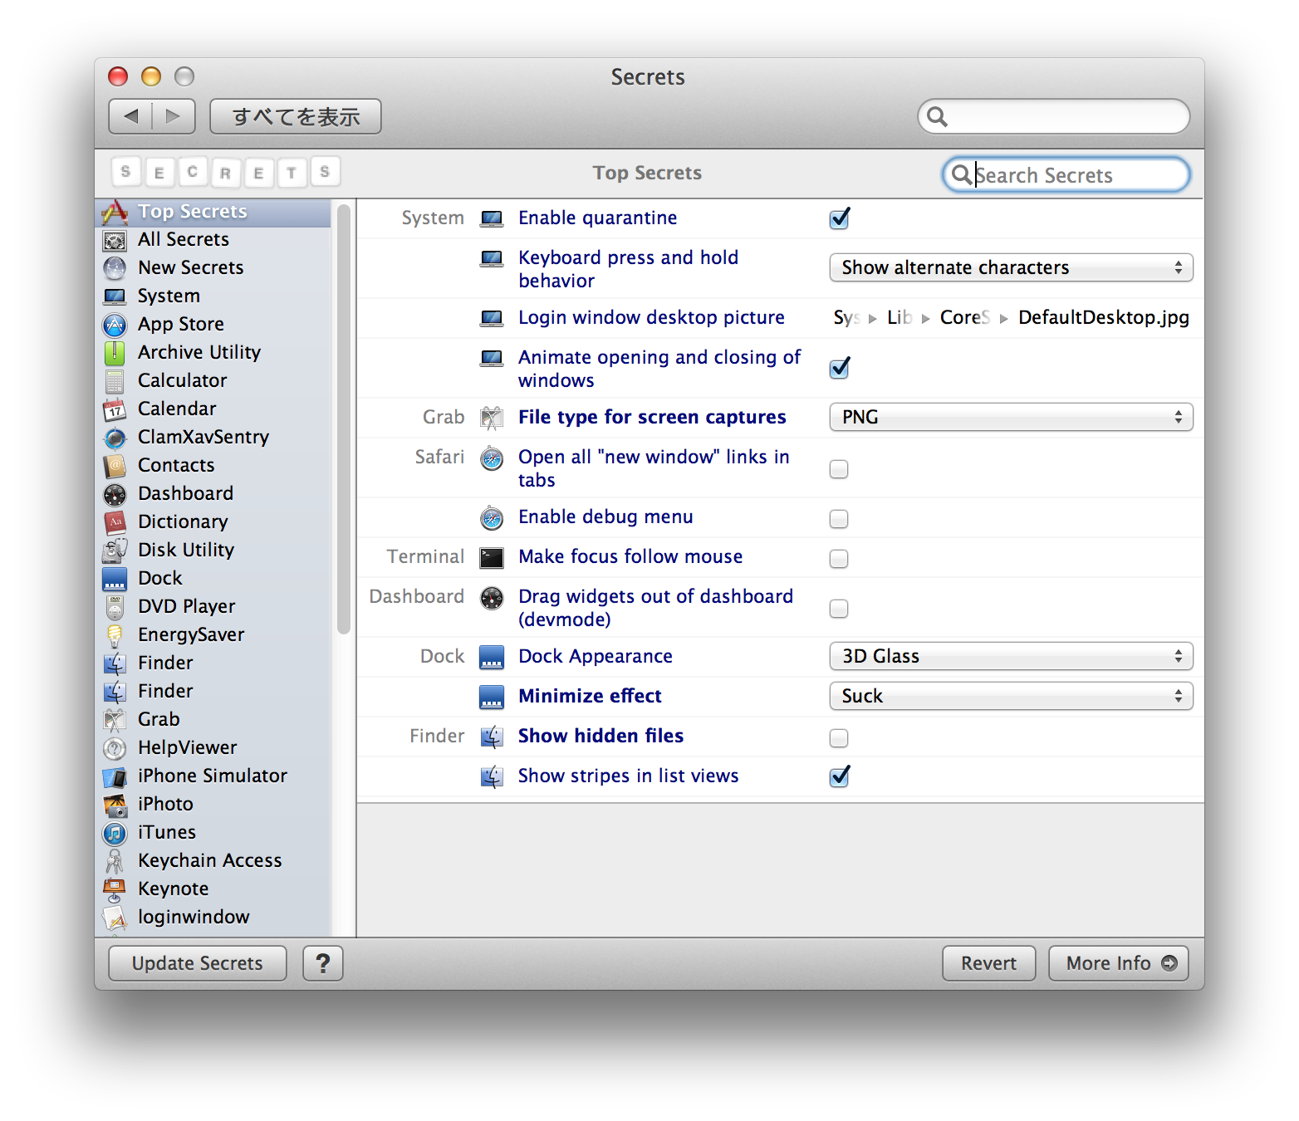Viewport: 1299px width, 1121px height.
Task: Click the Contacts book icon
Action: pyautogui.click(x=115, y=466)
